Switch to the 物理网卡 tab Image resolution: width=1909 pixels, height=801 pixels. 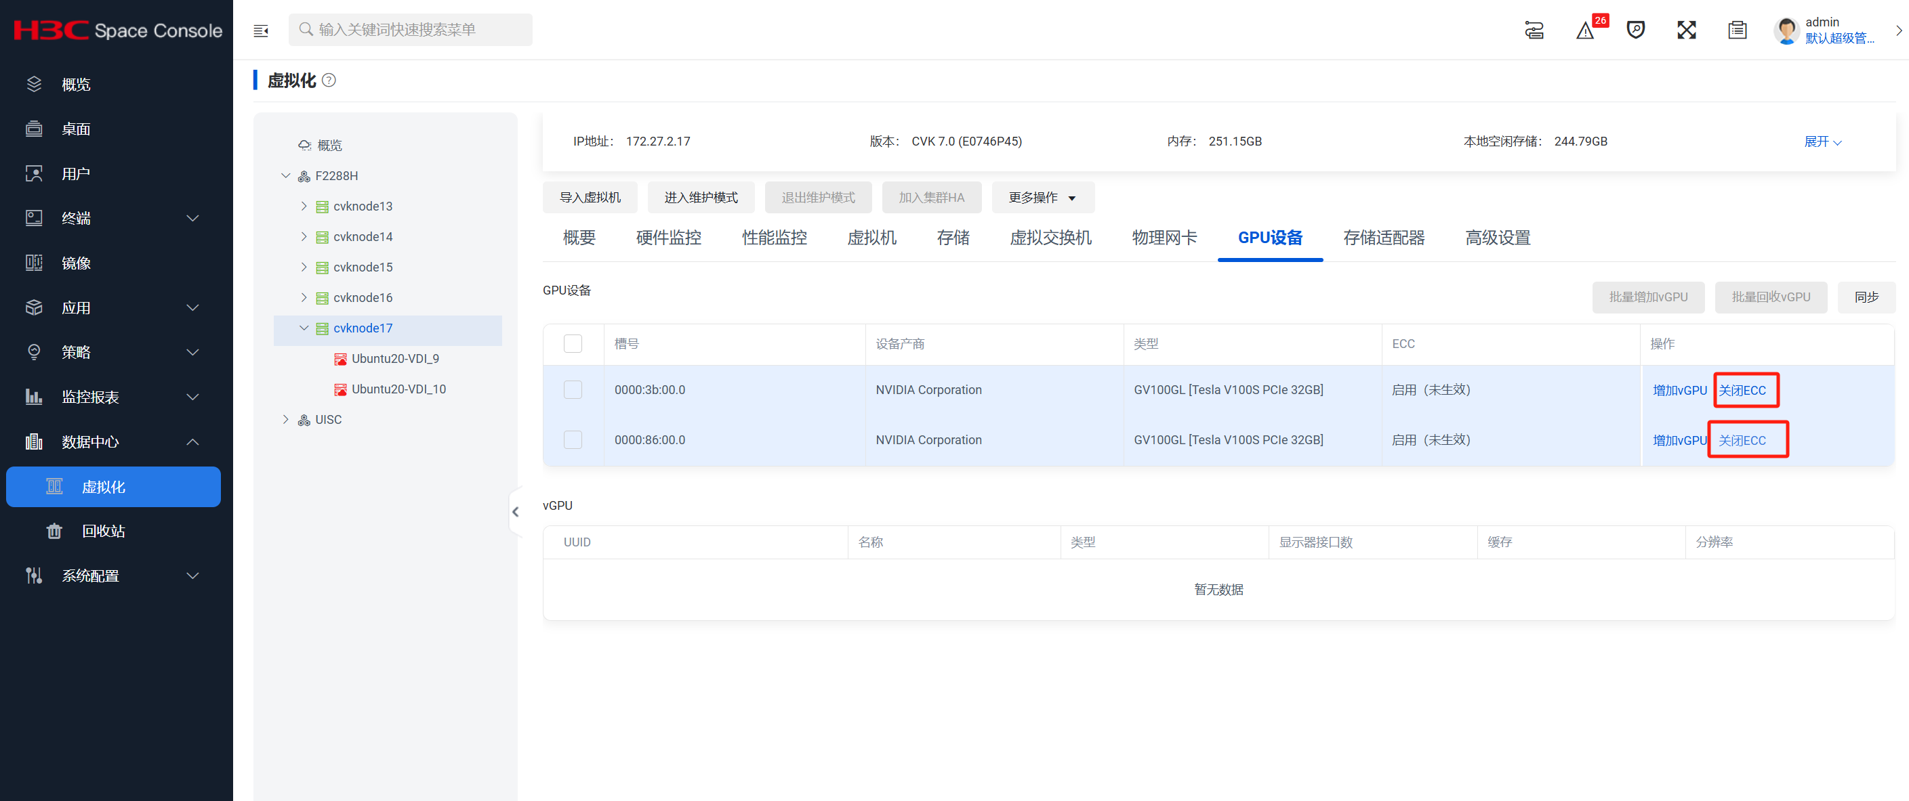coord(1164,238)
